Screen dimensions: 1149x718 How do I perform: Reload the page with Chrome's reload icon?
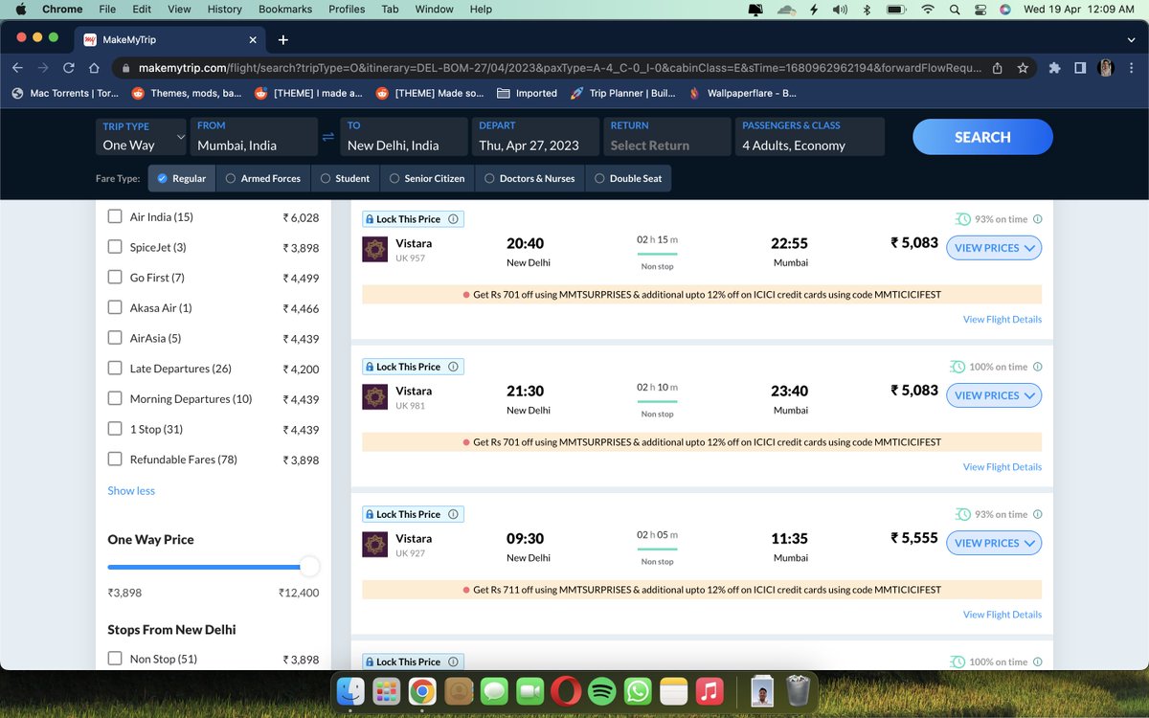(x=69, y=68)
